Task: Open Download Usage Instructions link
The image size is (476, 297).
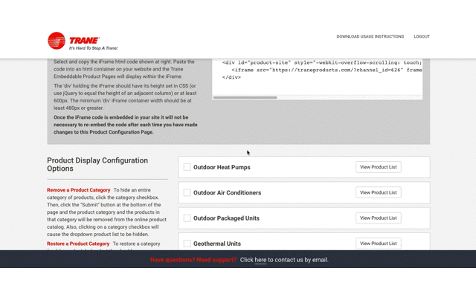Action: (370, 36)
